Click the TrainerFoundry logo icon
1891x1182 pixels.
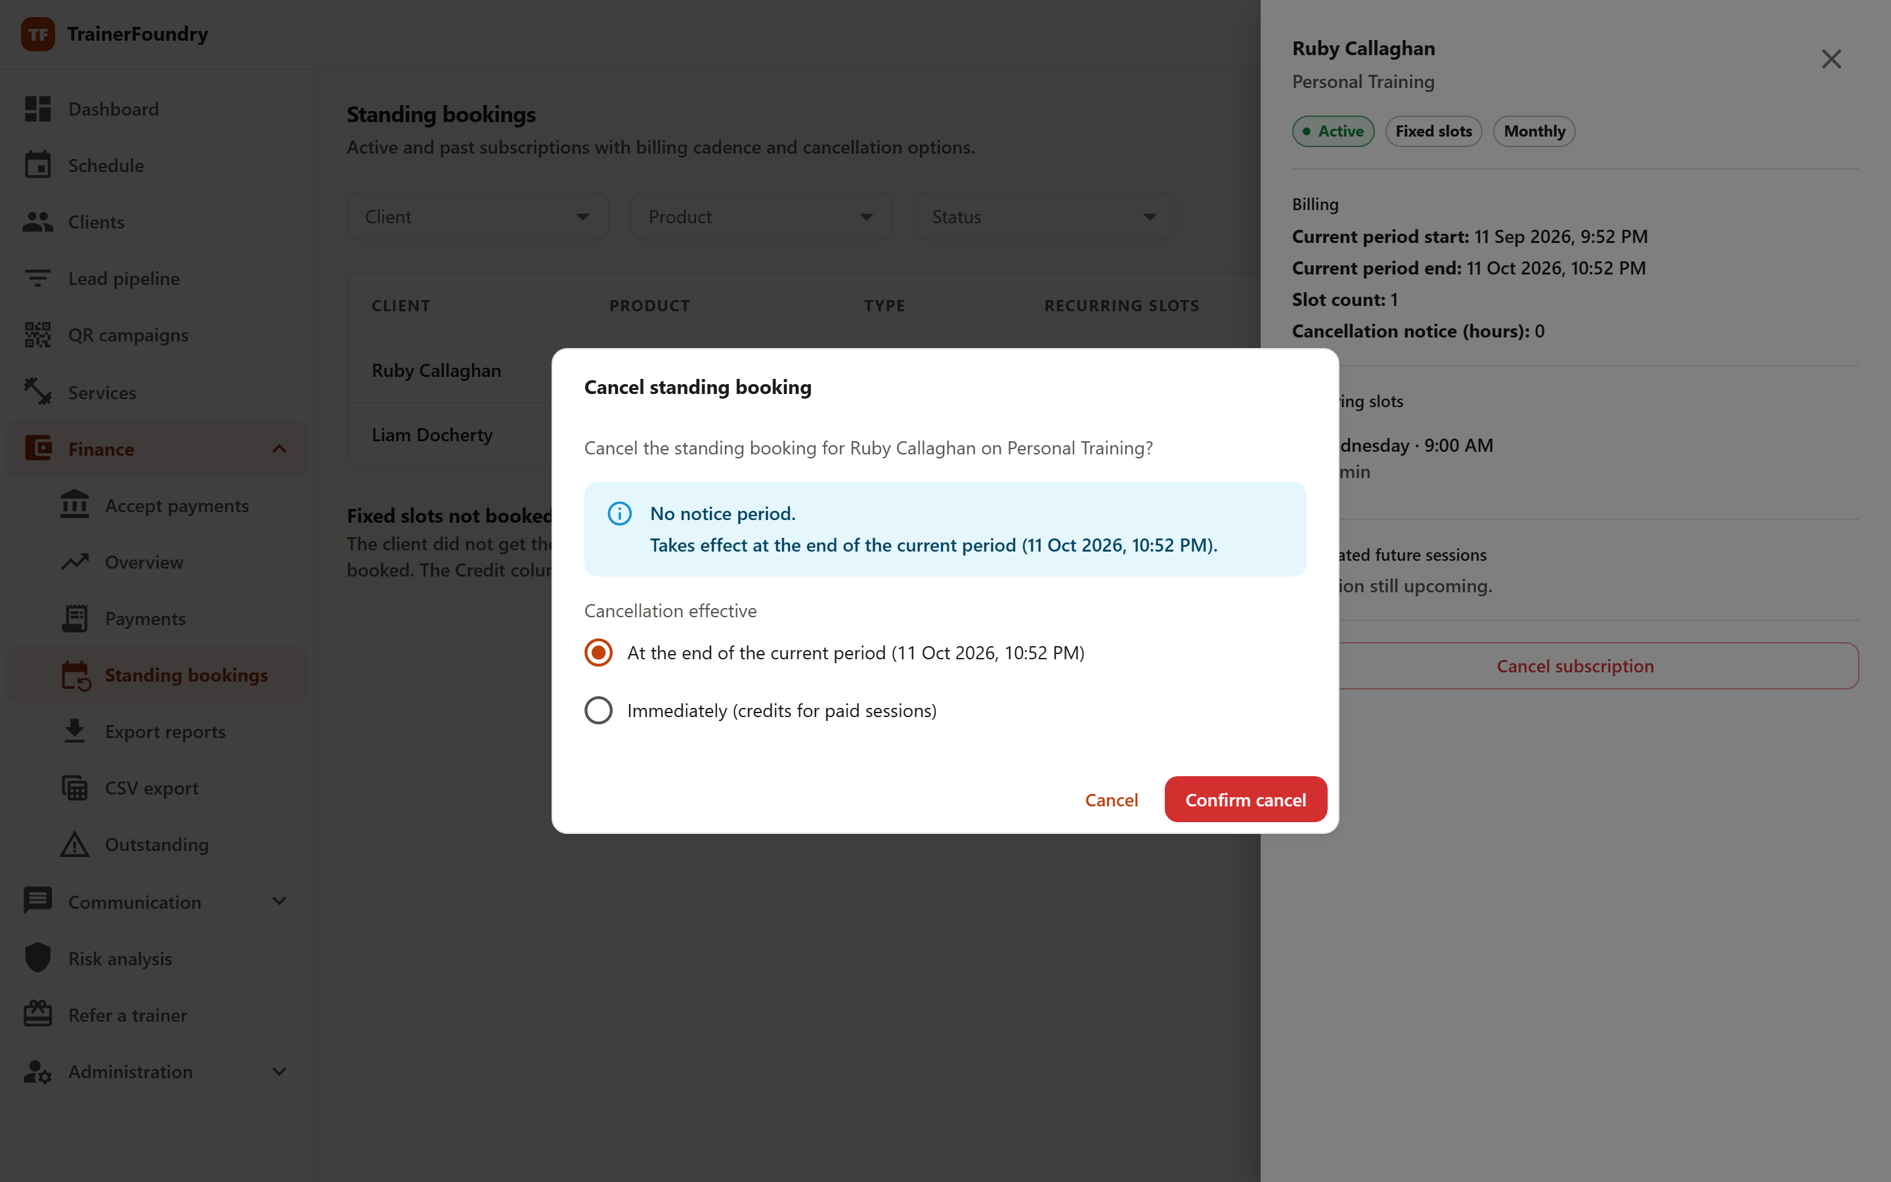pyautogui.click(x=37, y=34)
